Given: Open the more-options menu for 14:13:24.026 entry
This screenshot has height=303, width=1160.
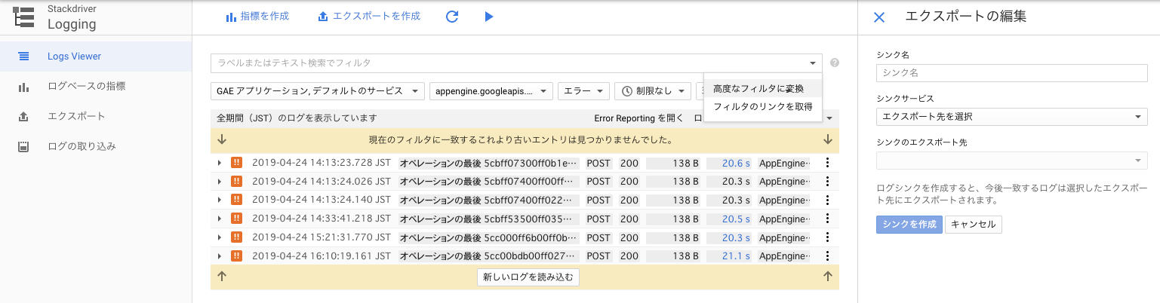Looking at the screenshot, I should 827,181.
